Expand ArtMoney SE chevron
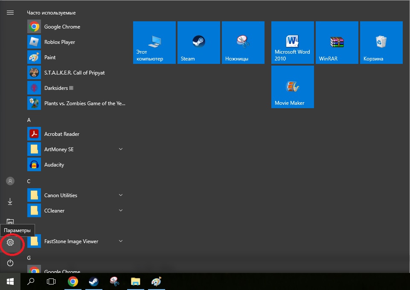The height and width of the screenshot is (290, 410). coord(121,149)
